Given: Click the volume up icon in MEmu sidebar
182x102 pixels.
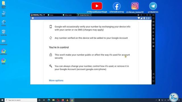Looking at the screenshot, I should point(153,32).
